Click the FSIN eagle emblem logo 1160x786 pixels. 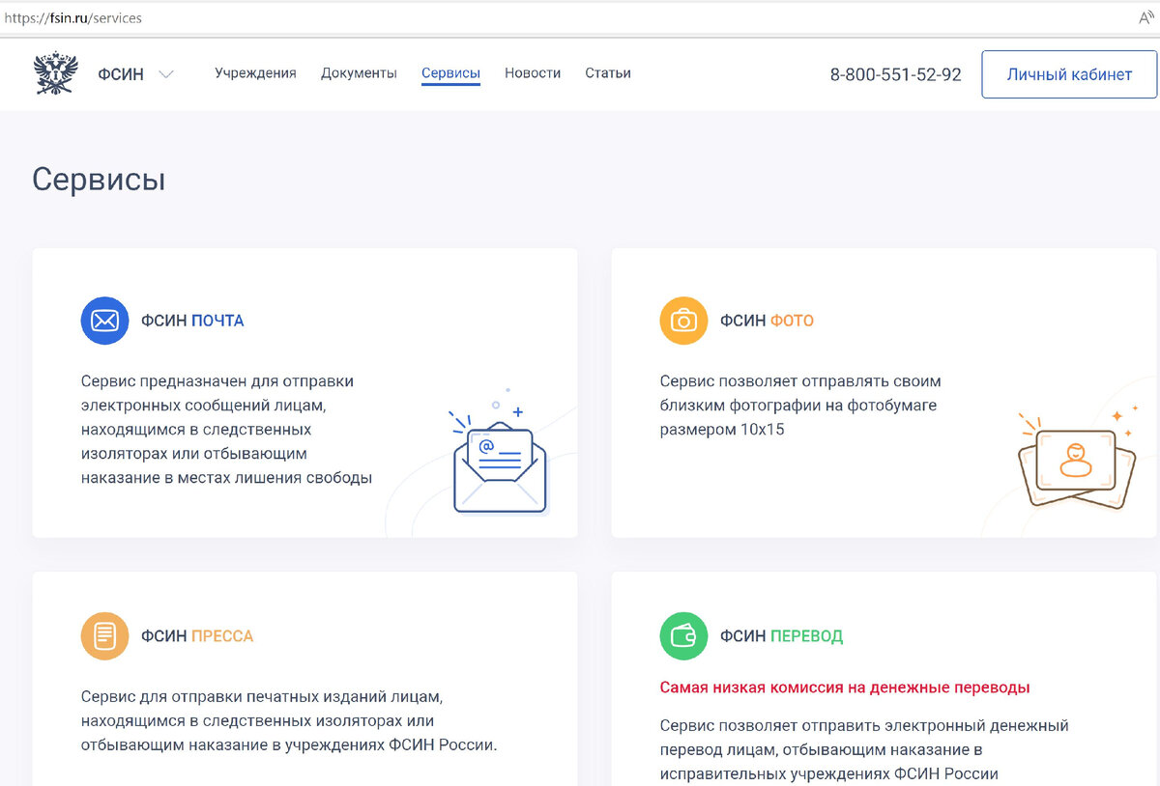pos(55,73)
